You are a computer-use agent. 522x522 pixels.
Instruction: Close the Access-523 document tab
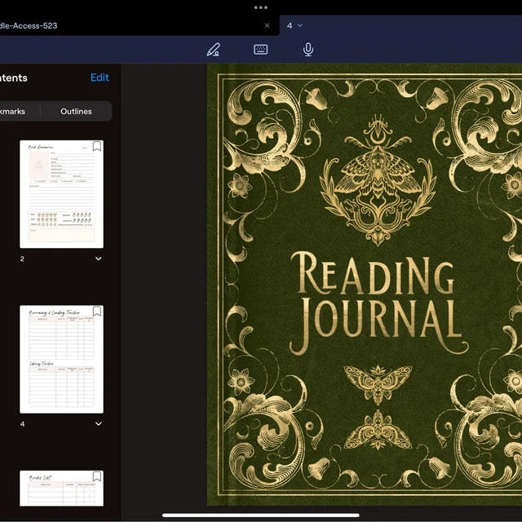click(267, 25)
